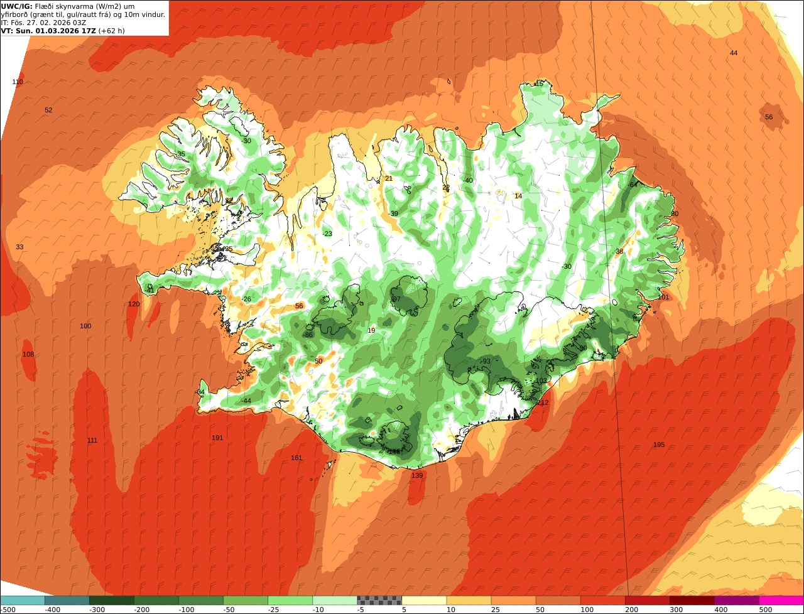Click the map value '-44'
The width and height of the screenshot is (804, 614).
click(x=246, y=401)
